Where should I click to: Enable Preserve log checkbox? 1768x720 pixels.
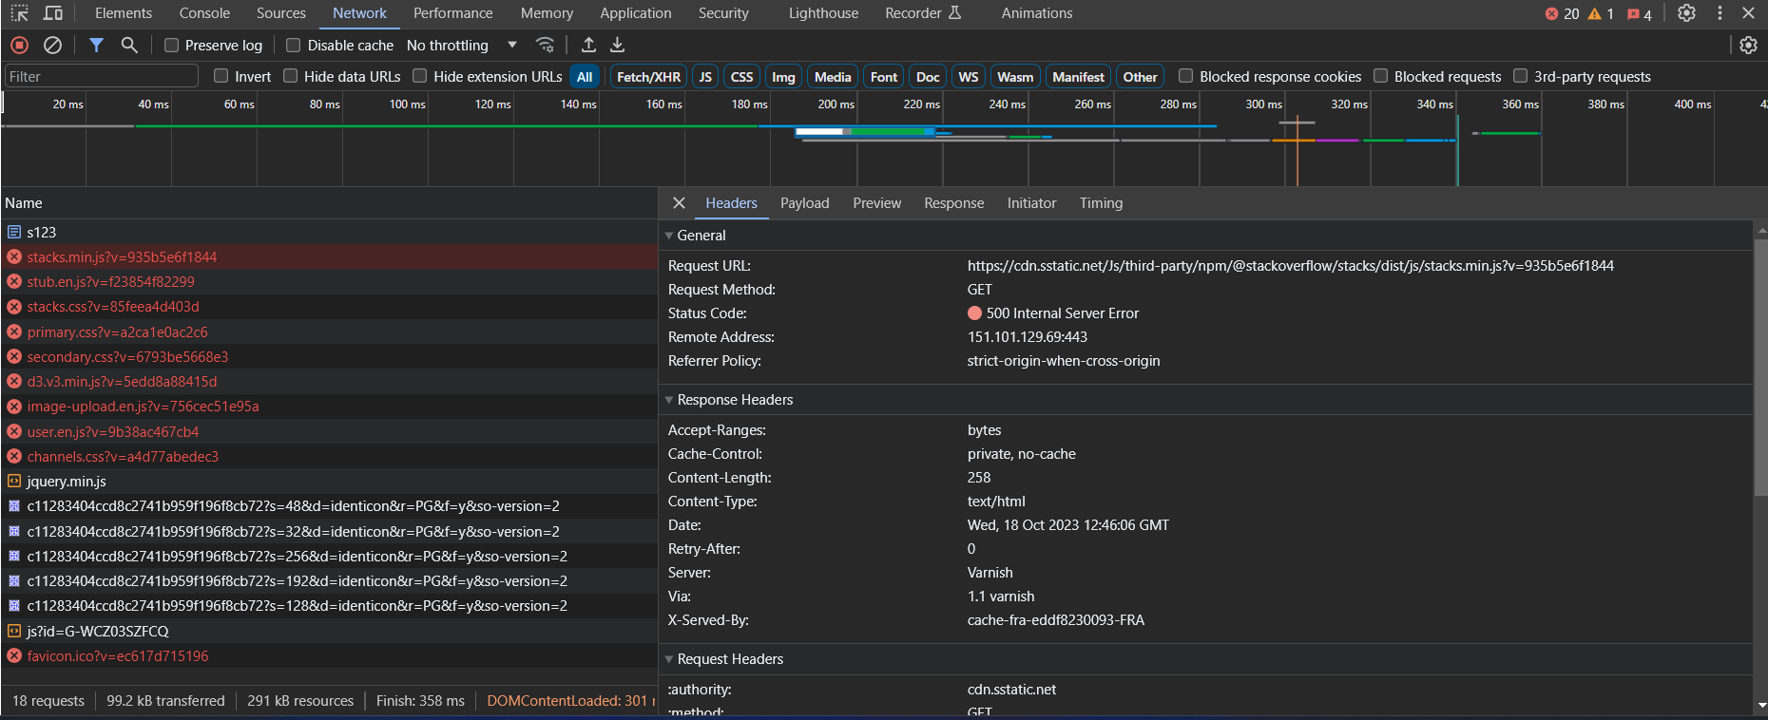[x=171, y=45]
